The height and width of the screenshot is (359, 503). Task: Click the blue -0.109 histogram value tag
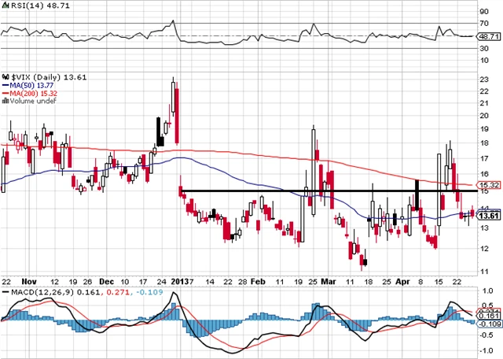pyautogui.click(x=489, y=324)
